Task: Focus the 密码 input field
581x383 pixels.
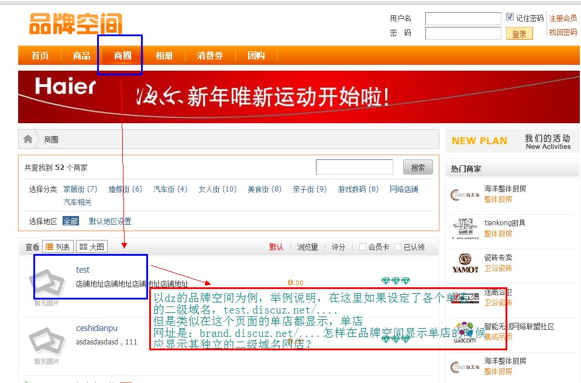Action: [463, 33]
